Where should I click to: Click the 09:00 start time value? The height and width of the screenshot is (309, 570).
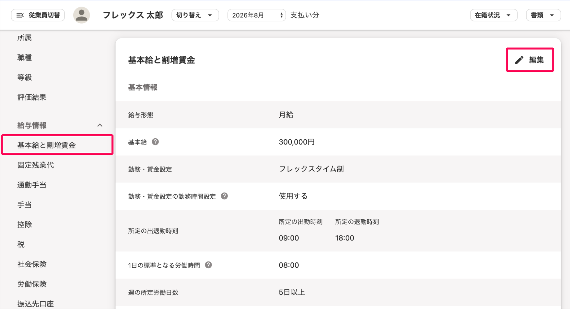pyautogui.click(x=289, y=238)
